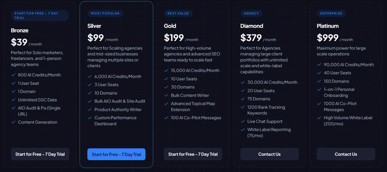Select the MOST POPULAR badge
387x172 pixels.
pyautogui.click(x=105, y=13)
